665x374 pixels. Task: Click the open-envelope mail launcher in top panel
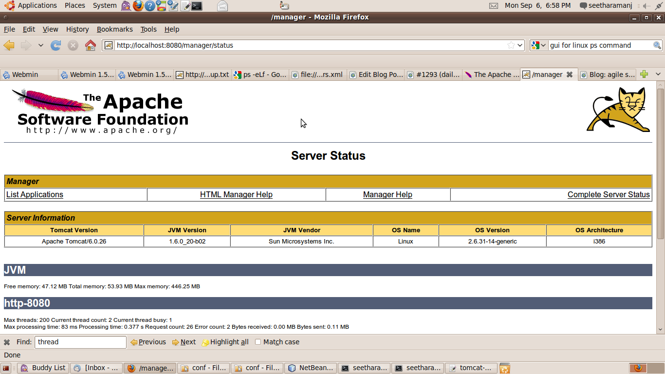click(222, 6)
